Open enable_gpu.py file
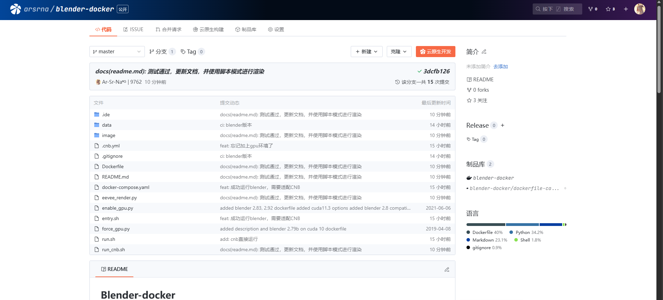Image resolution: width=663 pixels, height=300 pixels. [x=117, y=208]
